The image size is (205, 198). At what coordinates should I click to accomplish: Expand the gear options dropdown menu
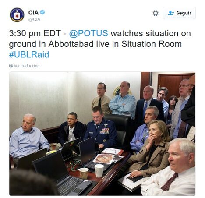(156, 13)
